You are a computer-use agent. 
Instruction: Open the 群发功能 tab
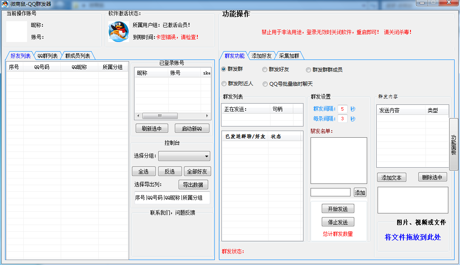click(234, 56)
